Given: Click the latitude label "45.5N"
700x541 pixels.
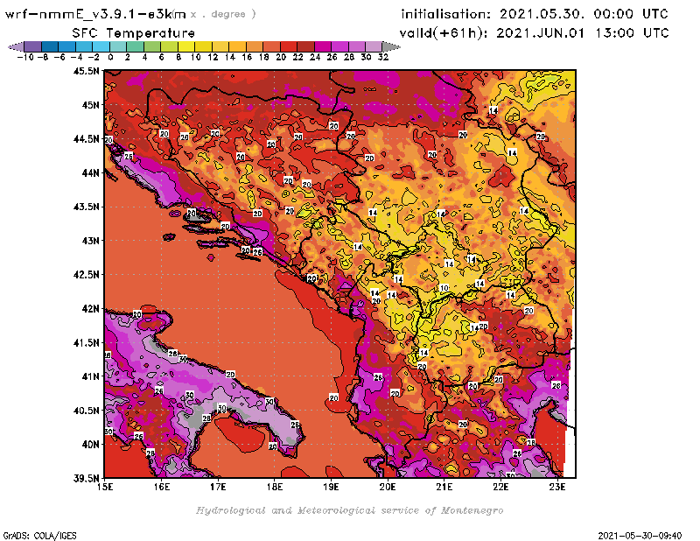Looking at the screenshot, I should point(87,71).
